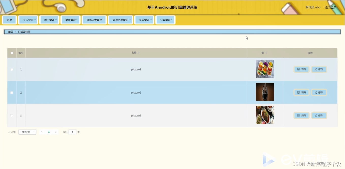The image size is (345, 169).
Task: Click the 修改 pencil icon for picture3
Action: pos(316,115)
